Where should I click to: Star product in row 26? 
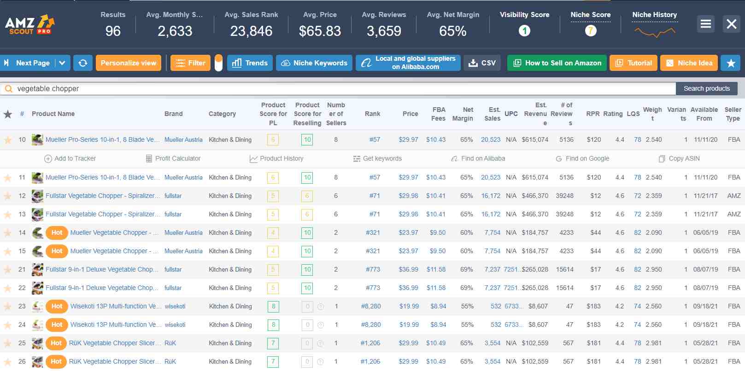8,362
